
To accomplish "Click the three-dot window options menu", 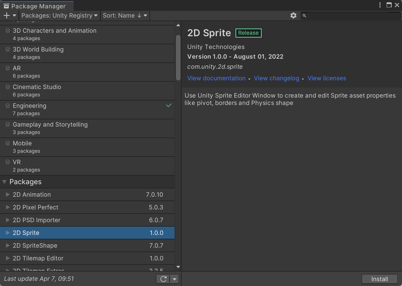I will pyautogui.click(x=380, y=5).
